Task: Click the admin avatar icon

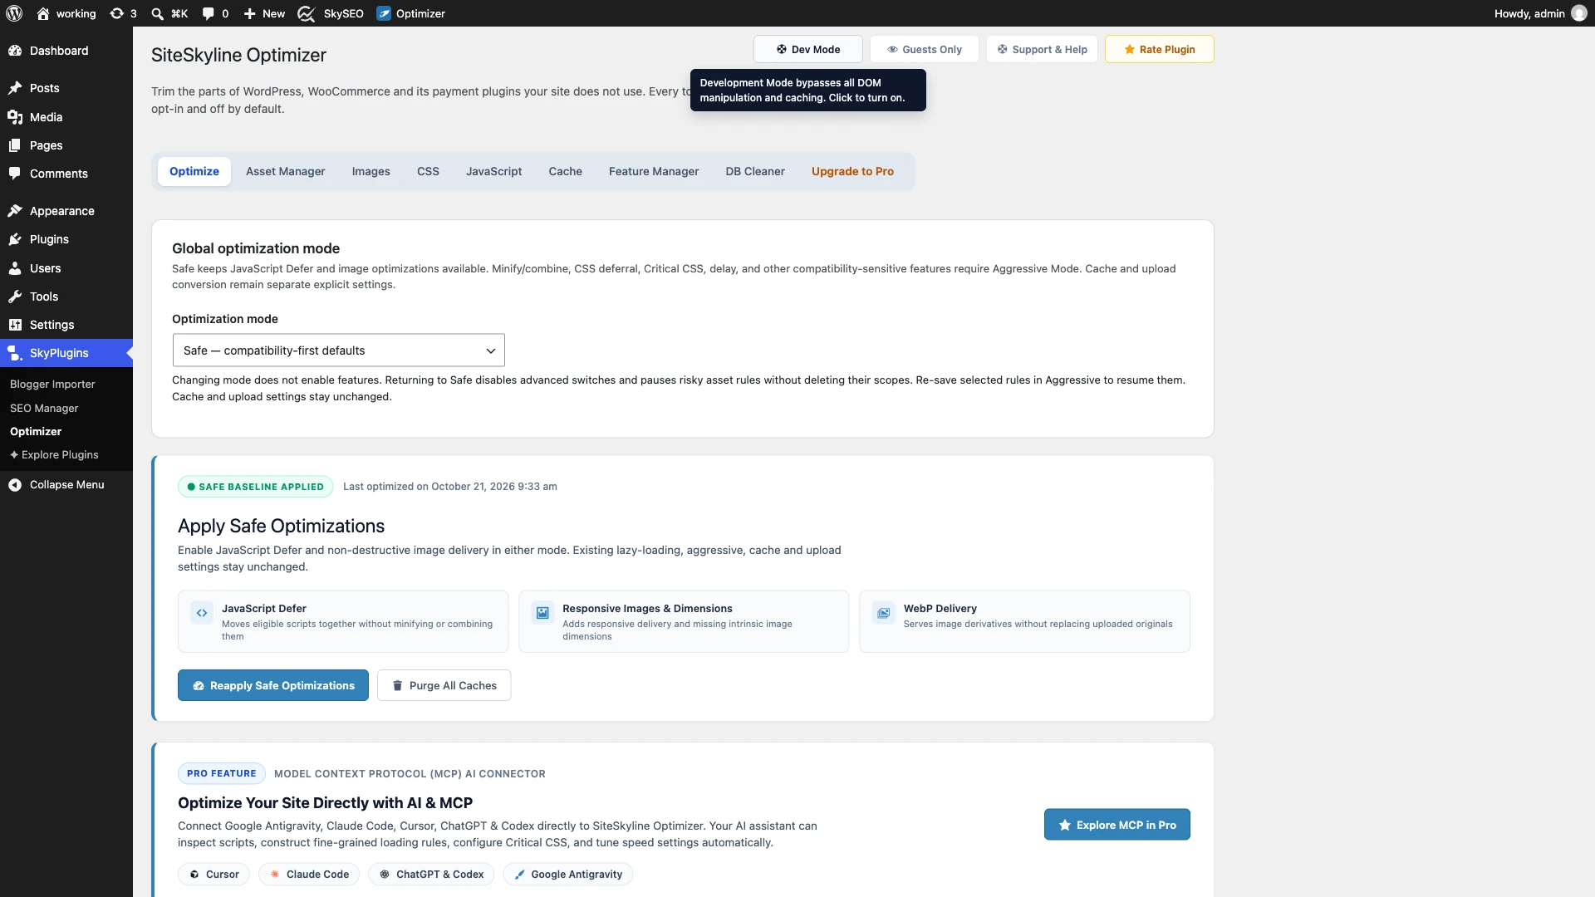Action: (x=1579, y=13)
